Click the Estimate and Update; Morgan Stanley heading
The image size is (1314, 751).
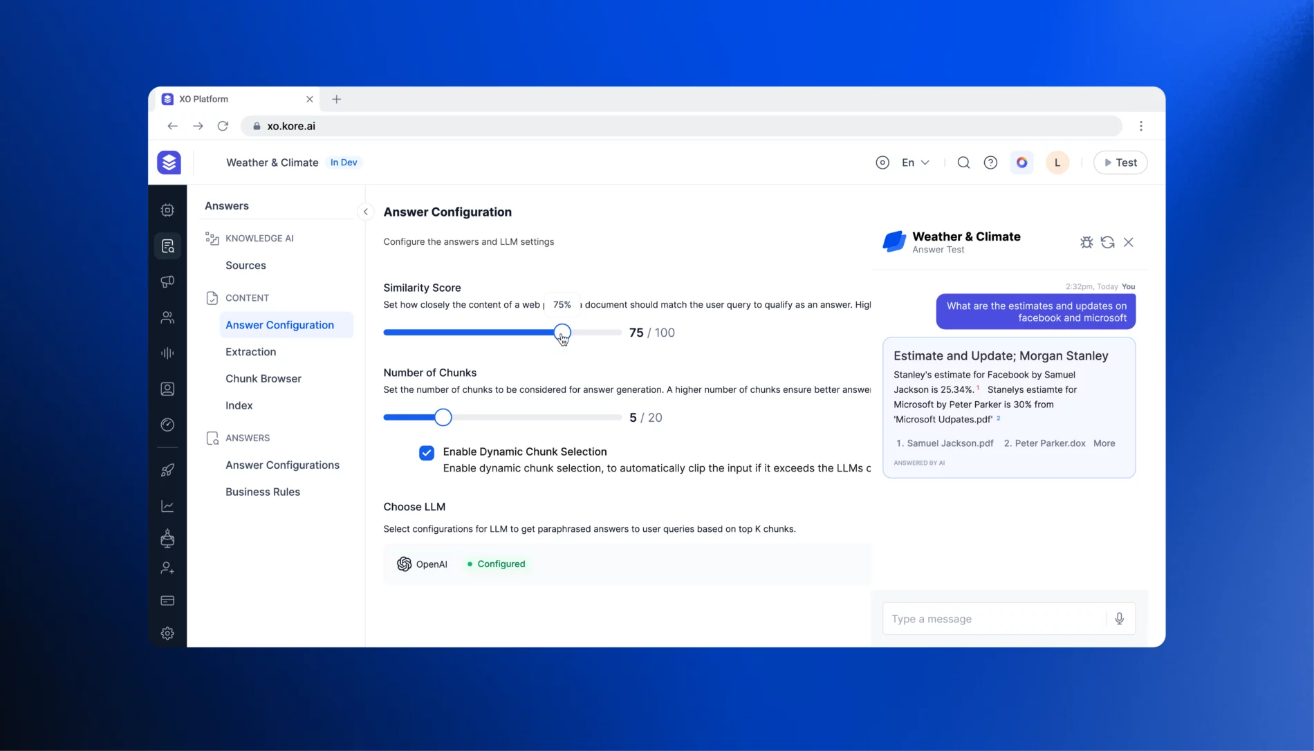click(1001, 356)
